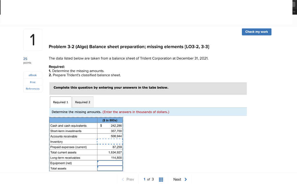Click the Total assets answer field
This screenshot has height=186, width=297.
click(110, 168)
